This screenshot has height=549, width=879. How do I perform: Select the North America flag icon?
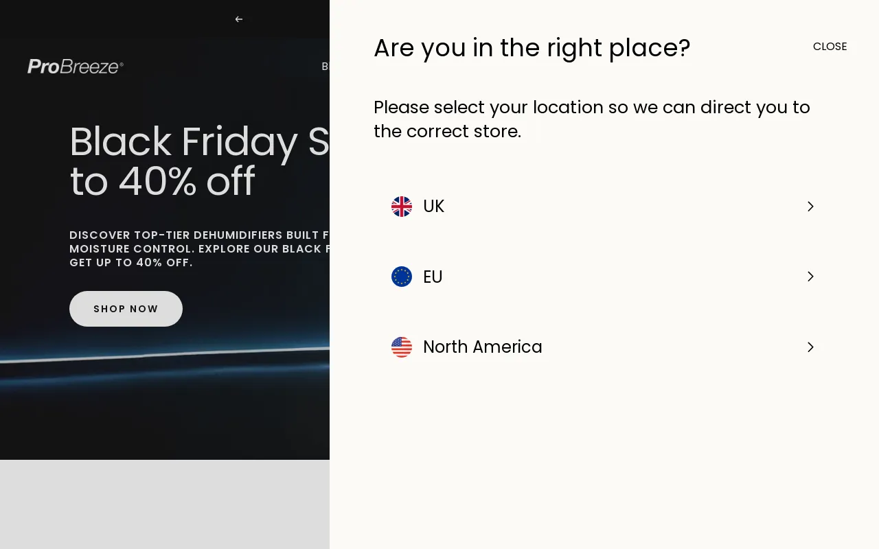tap(402, 347)
